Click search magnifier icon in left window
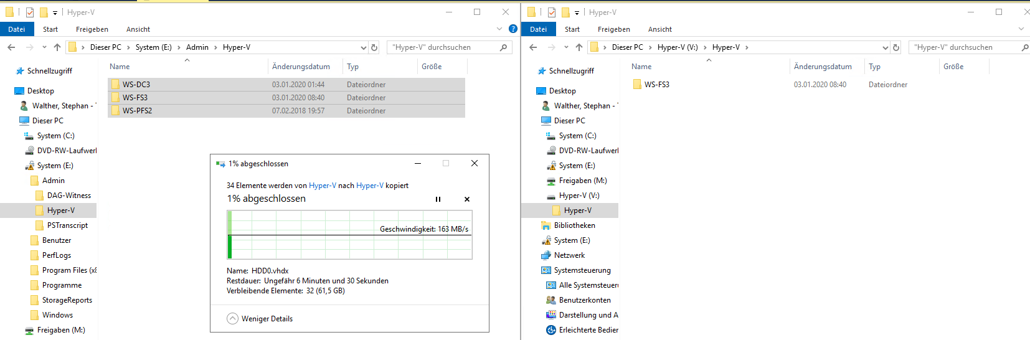The height and width of the screenshot is (340, 1030). pyautogui.click(x=504, y=47)
